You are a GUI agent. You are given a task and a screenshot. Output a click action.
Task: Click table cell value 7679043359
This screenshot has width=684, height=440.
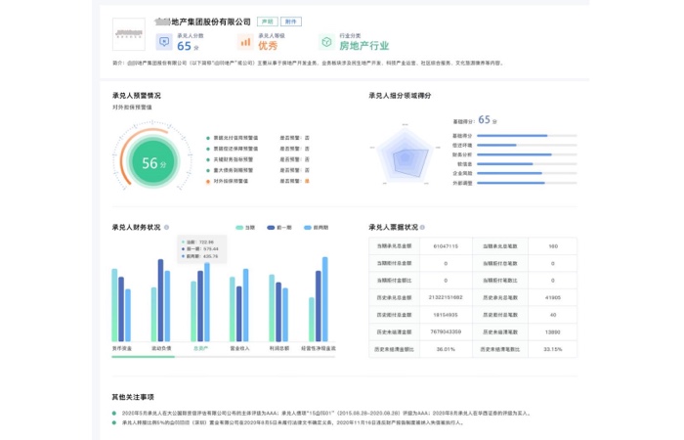pyautogui.click(x=446, y=331)
